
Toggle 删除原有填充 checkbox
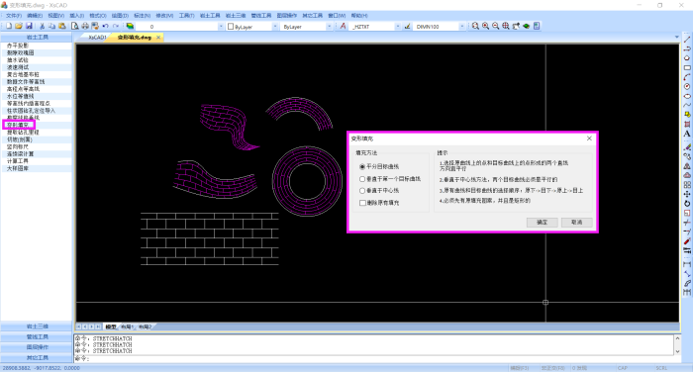click(x=363, y=203)
